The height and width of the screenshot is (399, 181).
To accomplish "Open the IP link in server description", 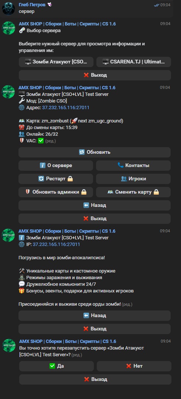I will pos(57,244).
